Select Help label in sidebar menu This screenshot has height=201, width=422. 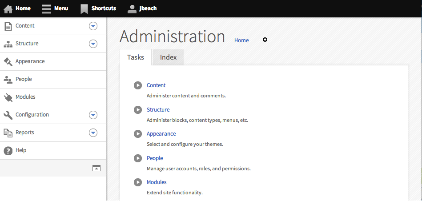[x=21, y=150]
